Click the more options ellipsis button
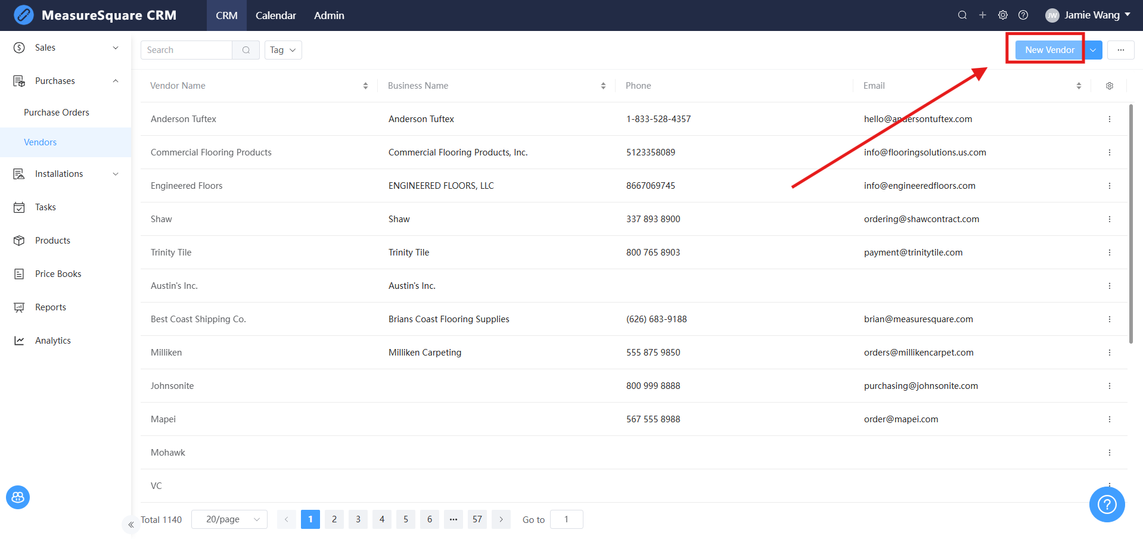Screen dimensions: 1143x539 1121,50
